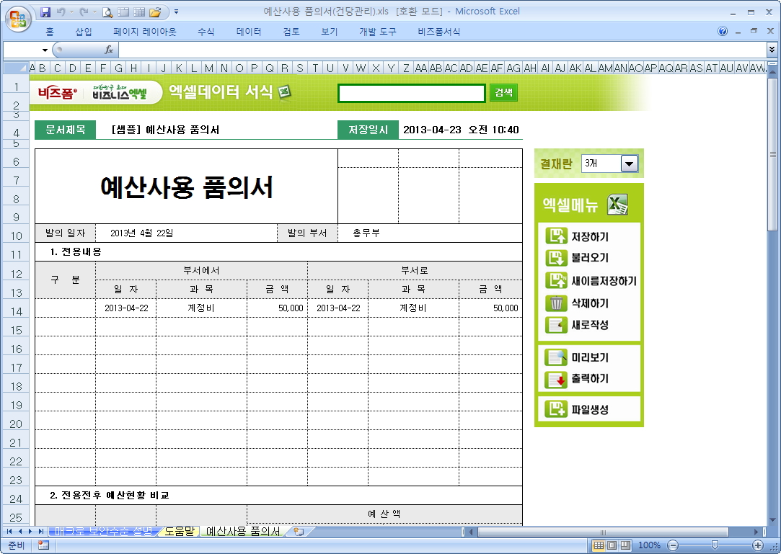781x554 pixels.
Task: Click the 저장하기 save icon
Action: (x=556, y=236)
